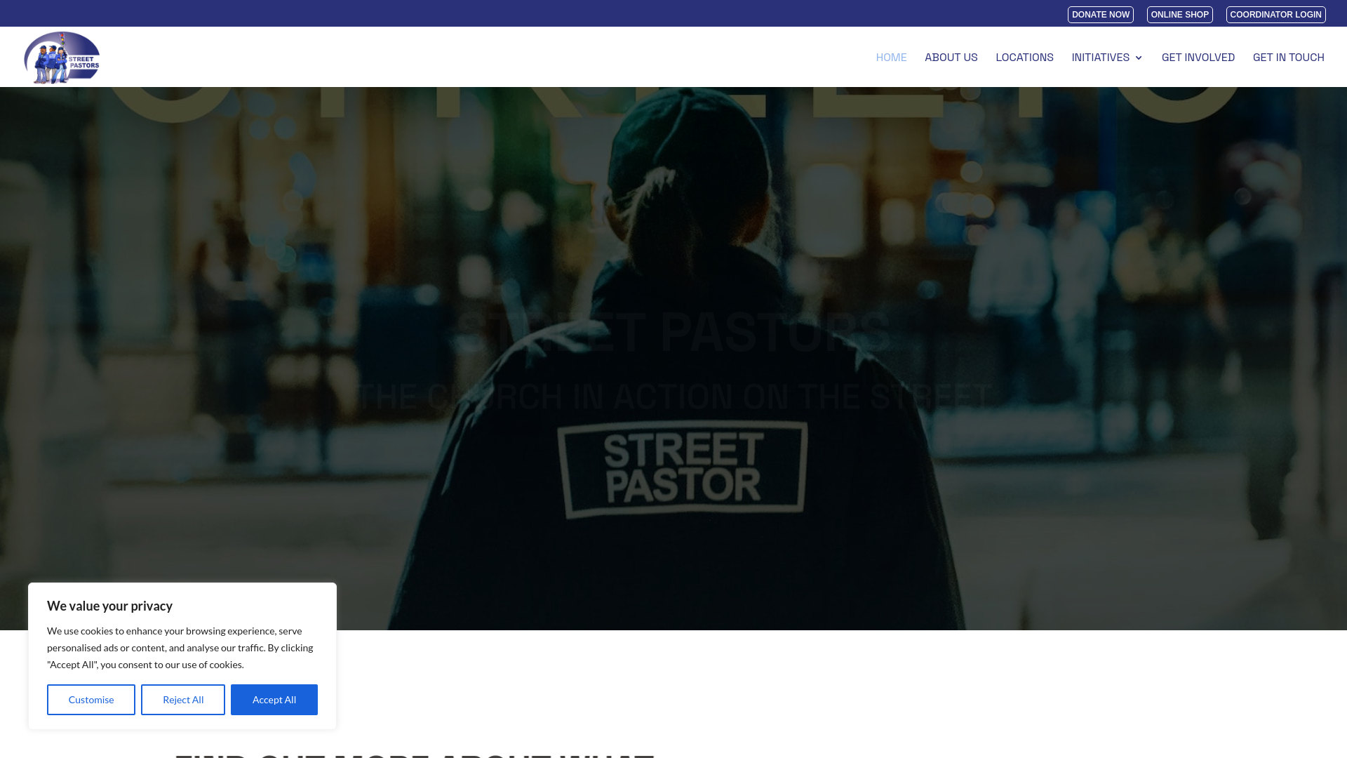1347x758 pixels.
Task: Customise the cookie preferences
Action: (x=91, y=700)
